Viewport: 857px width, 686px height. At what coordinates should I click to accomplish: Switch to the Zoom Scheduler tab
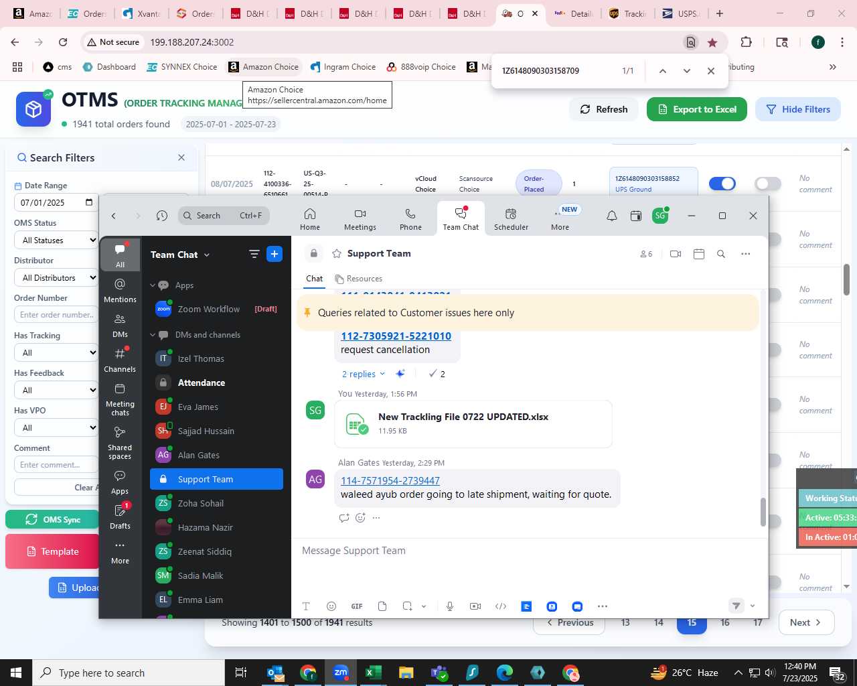coord(511,219)
